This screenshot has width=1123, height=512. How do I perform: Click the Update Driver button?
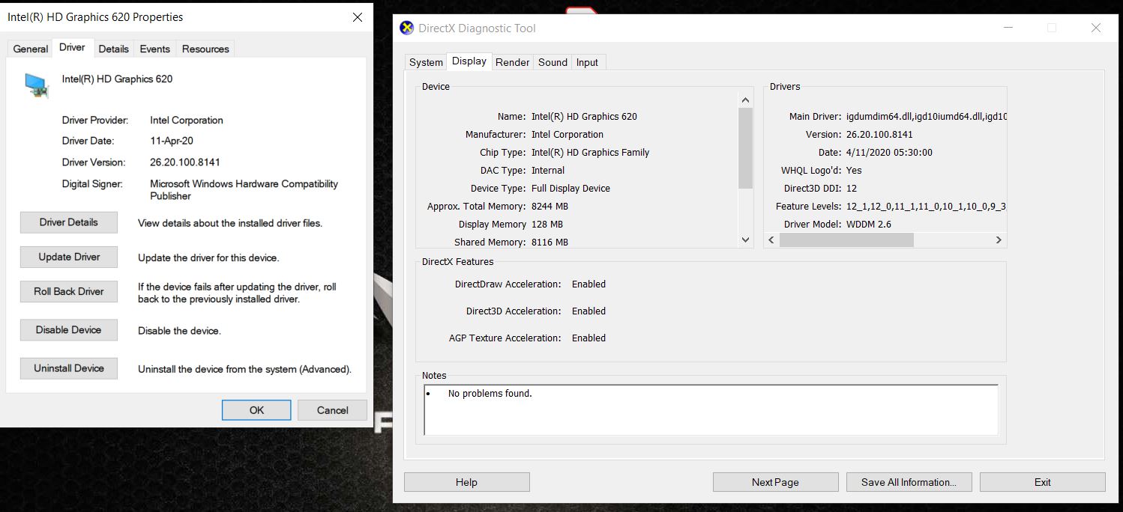[x=69, y=257]
